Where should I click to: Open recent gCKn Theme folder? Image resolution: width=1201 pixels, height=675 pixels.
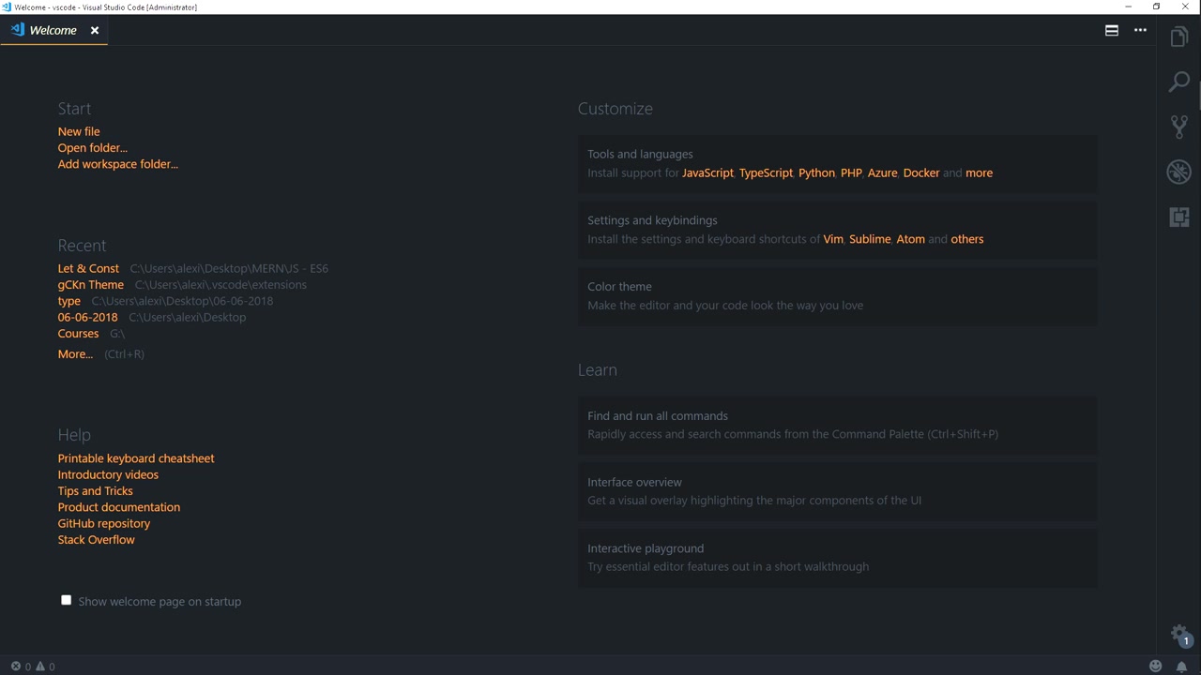(91, 284)
